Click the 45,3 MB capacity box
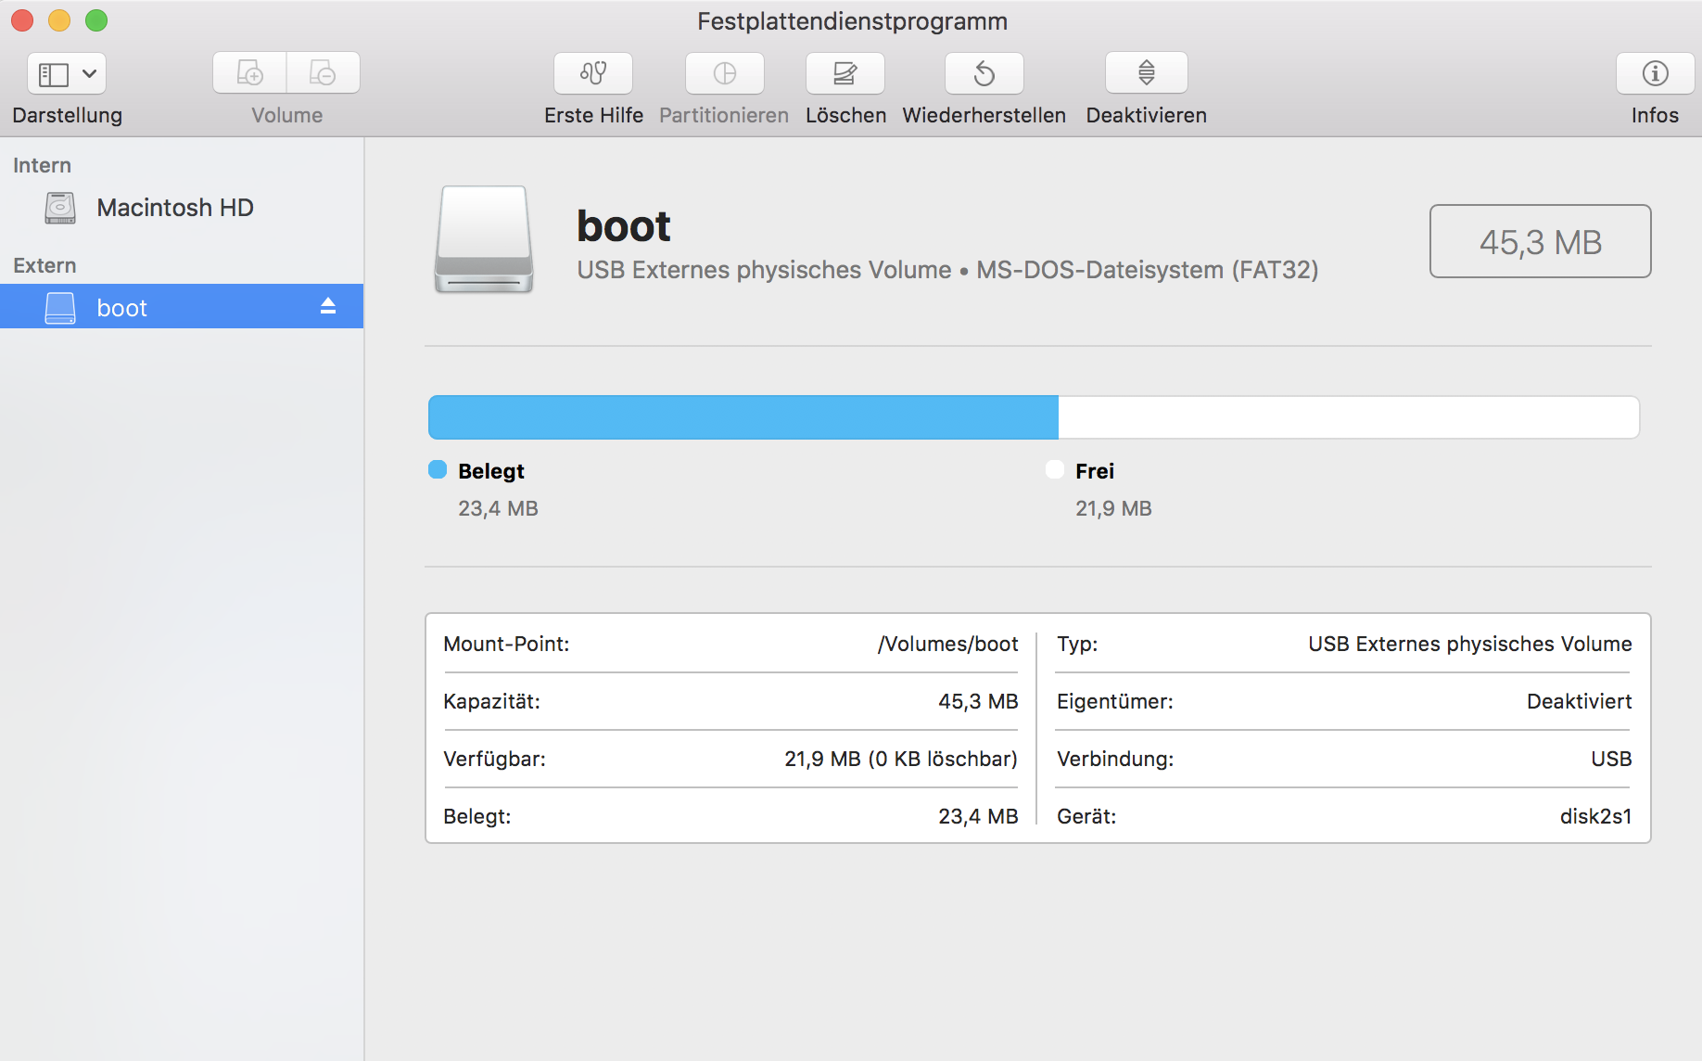1702x1061 pixels. (1541, 241)
